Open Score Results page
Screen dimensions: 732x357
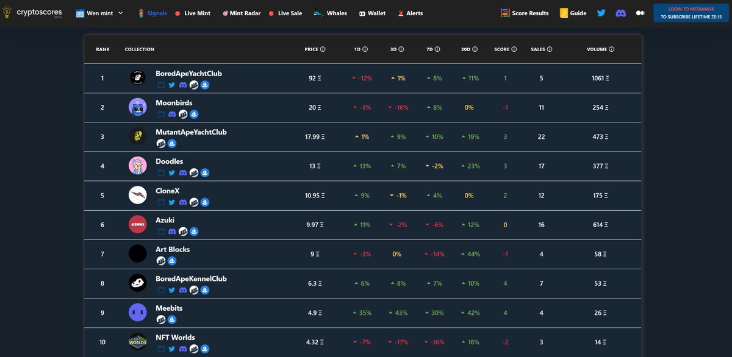pyautogui.click(x=525, y=13)
